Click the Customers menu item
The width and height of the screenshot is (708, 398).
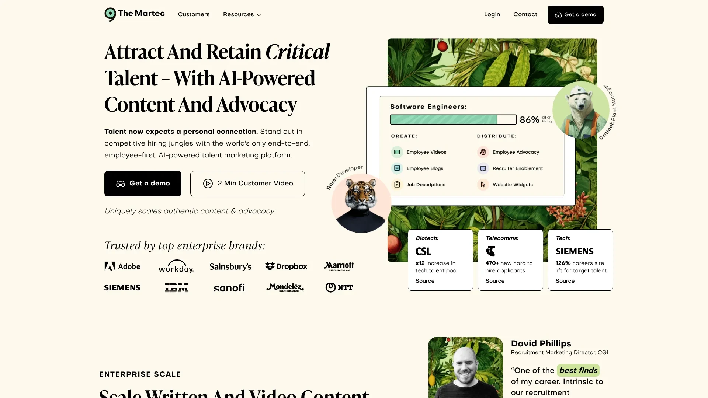[194, 15]
